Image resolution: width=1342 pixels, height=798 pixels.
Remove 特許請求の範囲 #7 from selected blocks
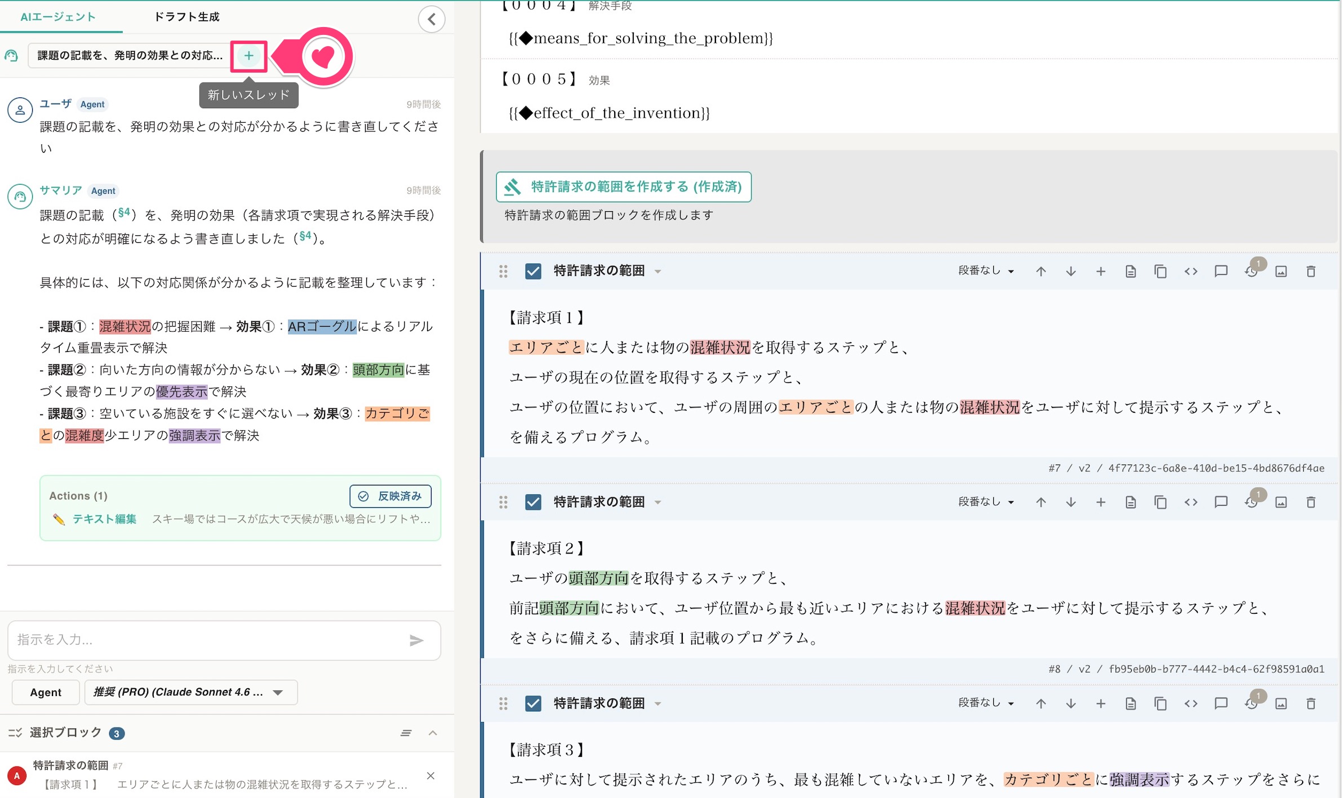point(430,776)
